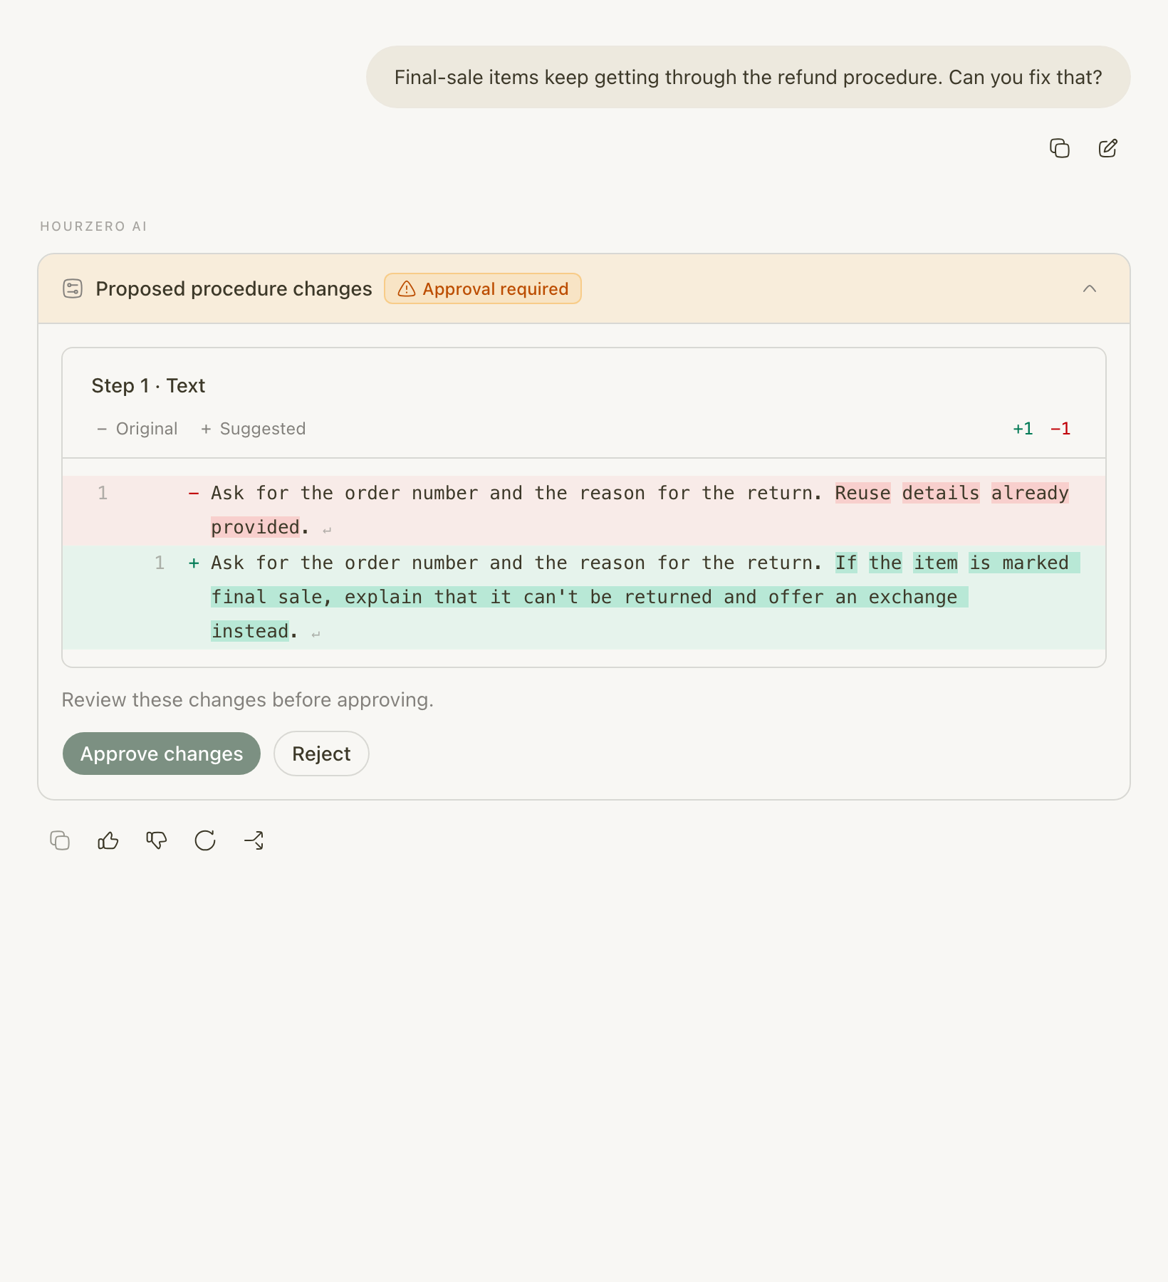Screen dimensions: 1168x1282
Task: Click the Approval required badge
Action: point(483,288)
